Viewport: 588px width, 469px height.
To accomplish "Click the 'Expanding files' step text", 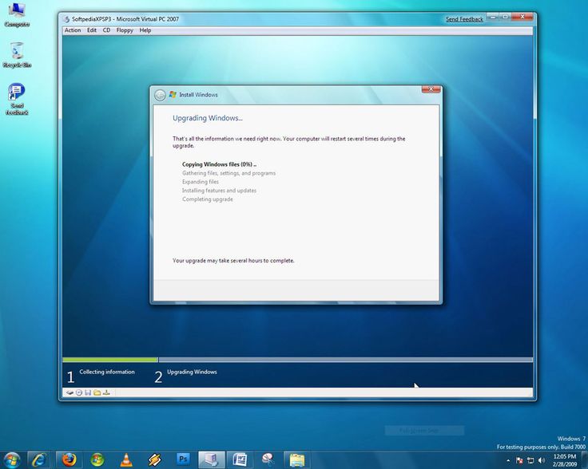I will coord(201,182).
